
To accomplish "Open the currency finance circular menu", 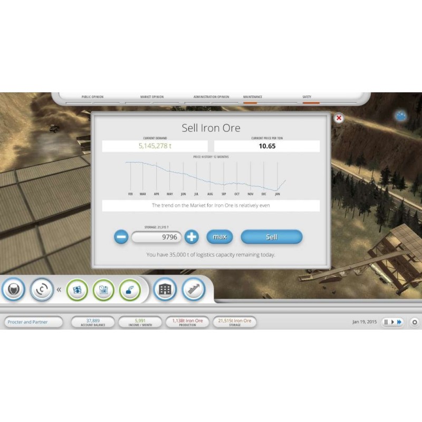I will 42,290.
